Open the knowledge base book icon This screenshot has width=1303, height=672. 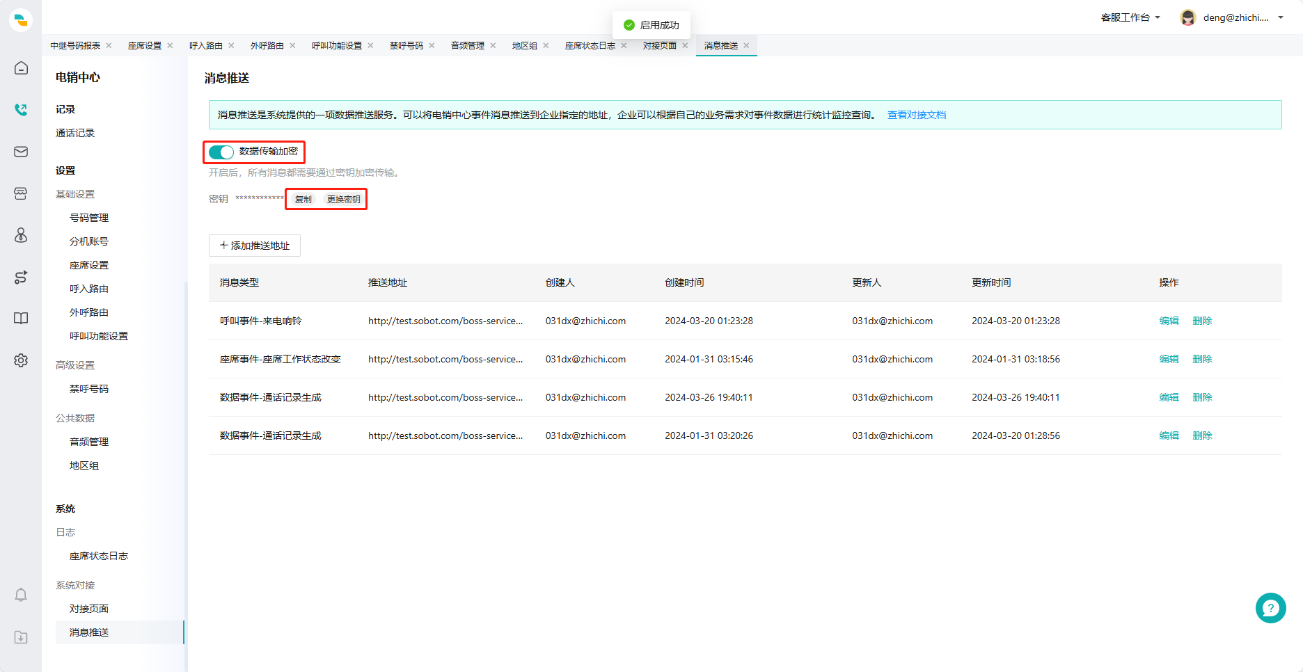(21, 318)
